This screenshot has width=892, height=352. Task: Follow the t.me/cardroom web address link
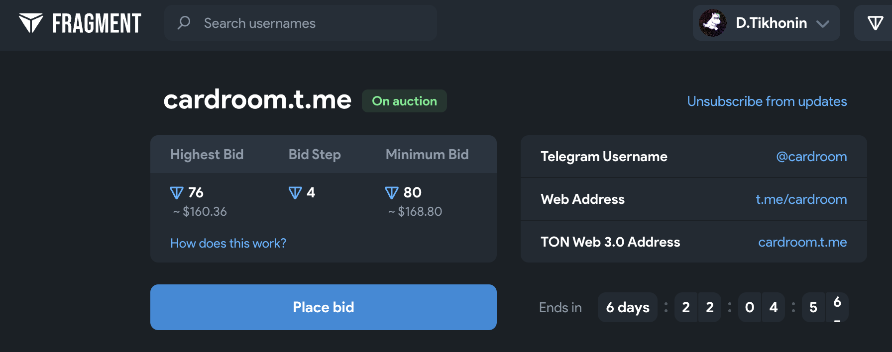point(801,199)
